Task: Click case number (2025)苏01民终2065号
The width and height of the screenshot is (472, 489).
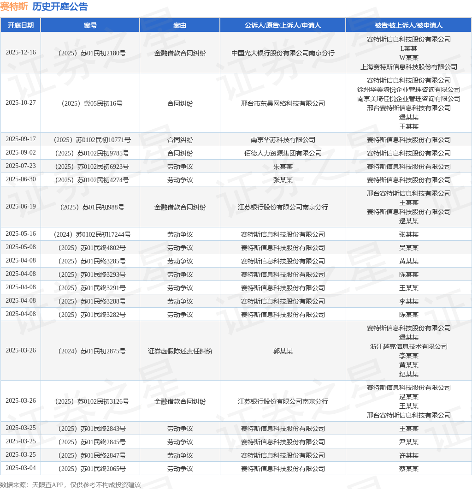Action: (92, 469)
